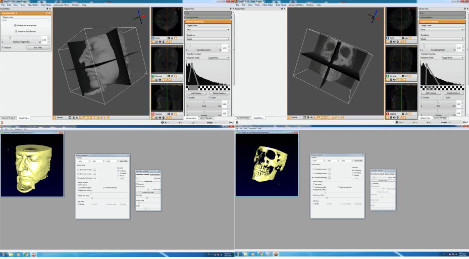
Task: Toggle Always use active layer checkbox
Action: tap(15, 25)
